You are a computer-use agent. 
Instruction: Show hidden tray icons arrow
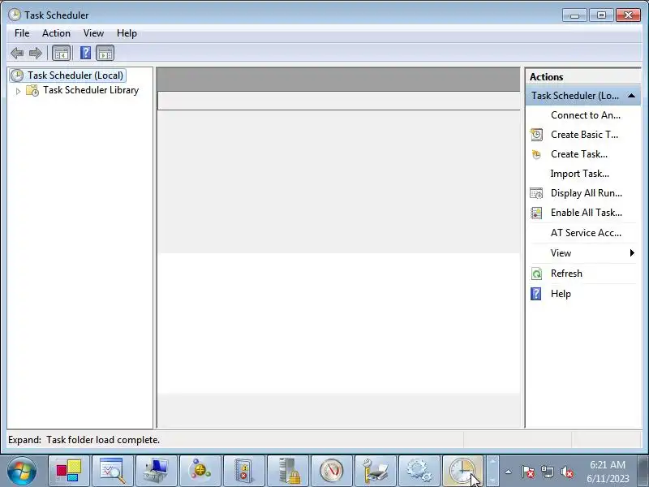click(508, 472)
